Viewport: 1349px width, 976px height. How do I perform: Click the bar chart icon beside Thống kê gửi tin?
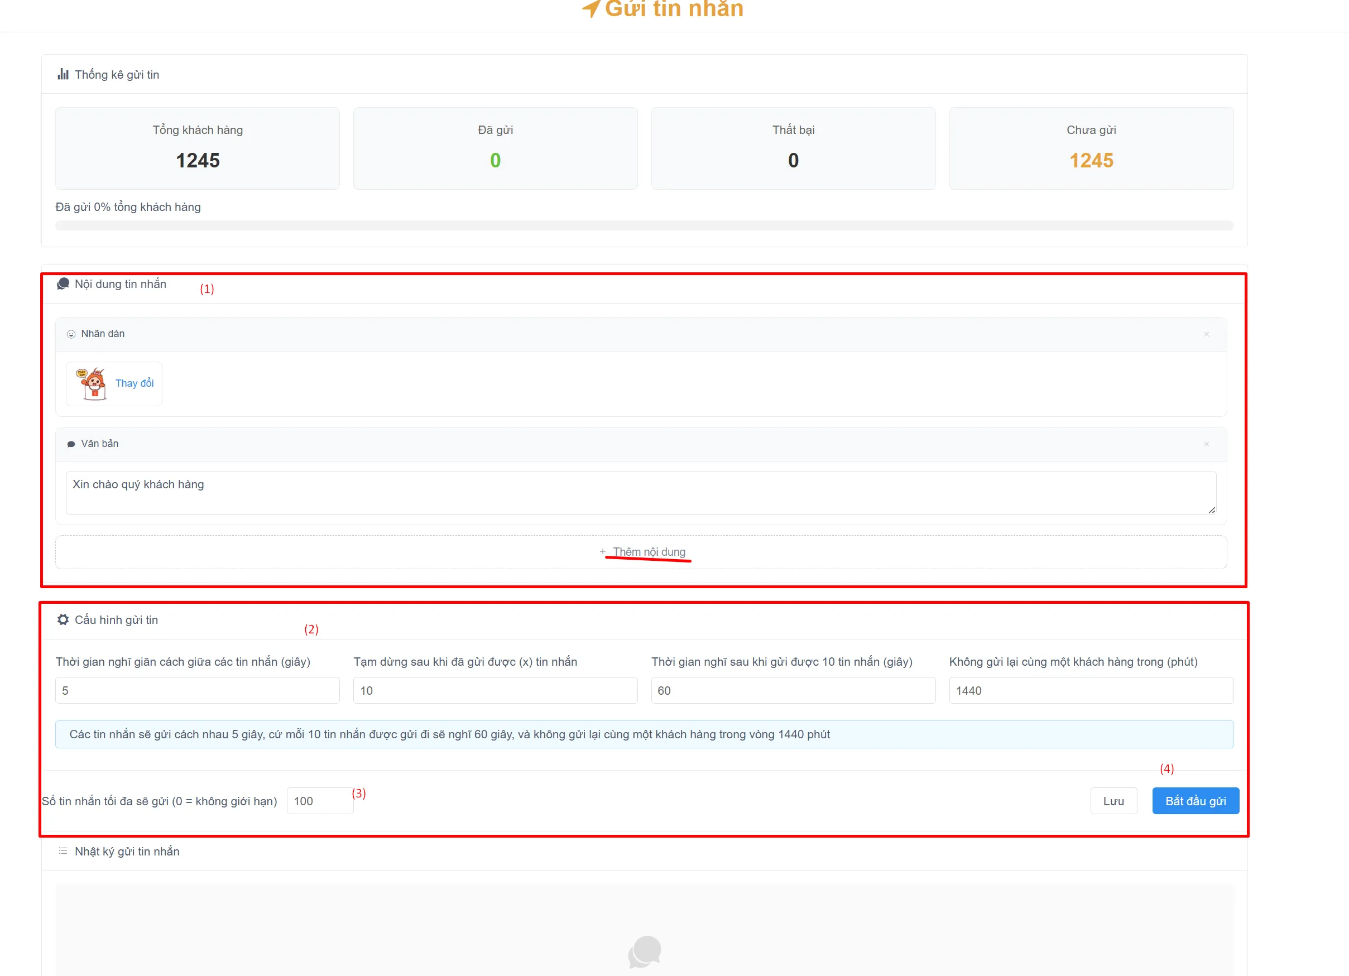(x=63, y=74)
